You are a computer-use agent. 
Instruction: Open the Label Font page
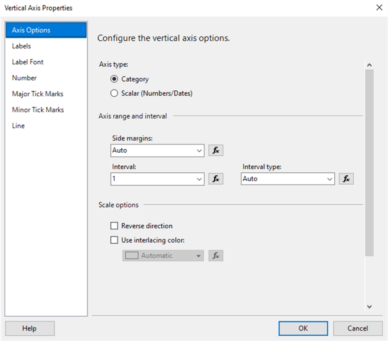tap(28, 62)
